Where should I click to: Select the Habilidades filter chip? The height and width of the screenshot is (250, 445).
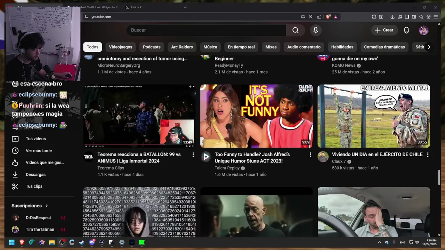point(342,47)
